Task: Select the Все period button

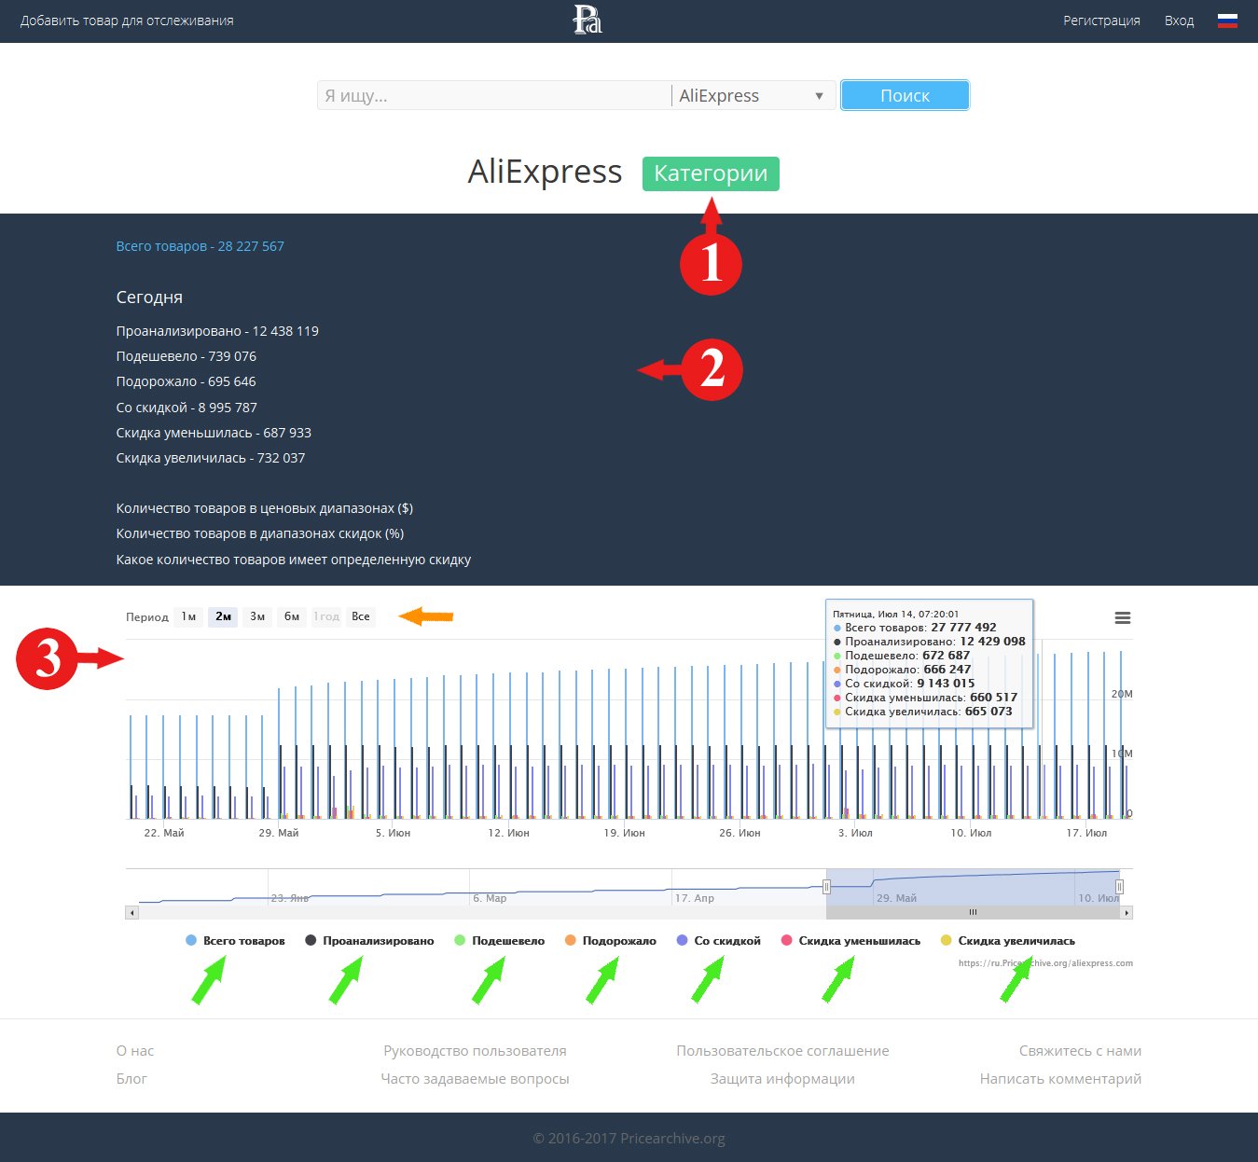Action: pos(361,616)
